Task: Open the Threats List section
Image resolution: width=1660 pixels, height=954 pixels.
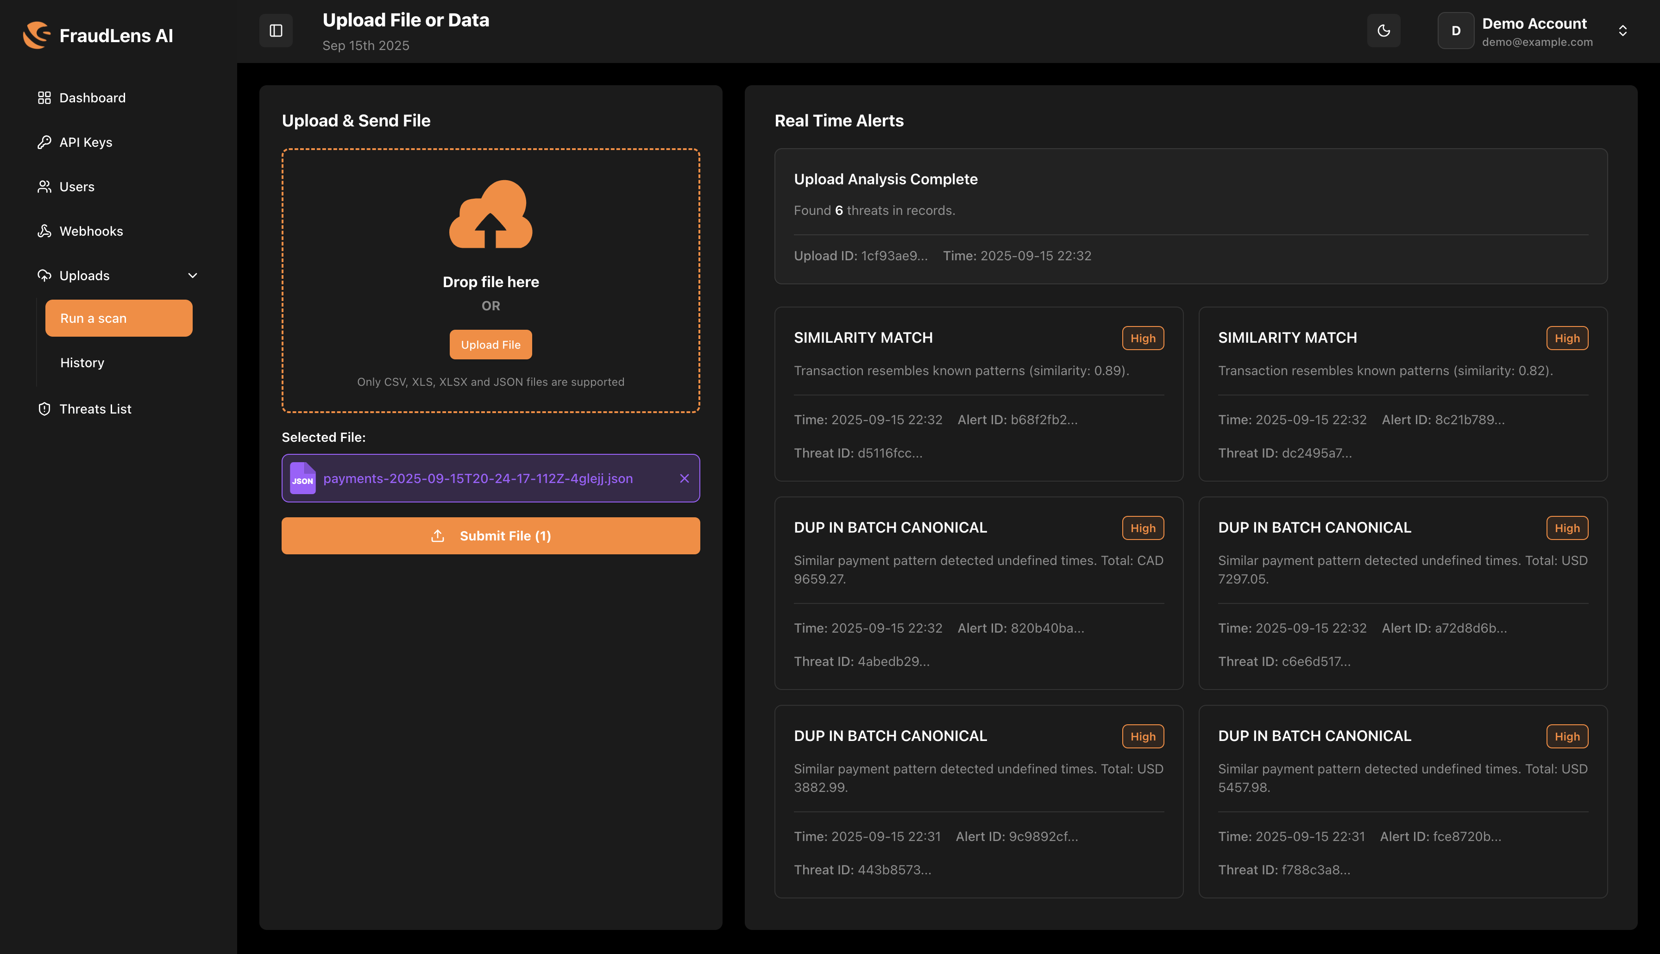Action: (95, 408)
